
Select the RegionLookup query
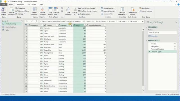11,27
